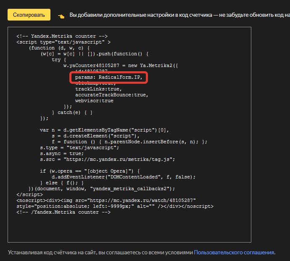
Task: Click the opening Yandex.Metrika counter comment
Action: tap(62, 36)
